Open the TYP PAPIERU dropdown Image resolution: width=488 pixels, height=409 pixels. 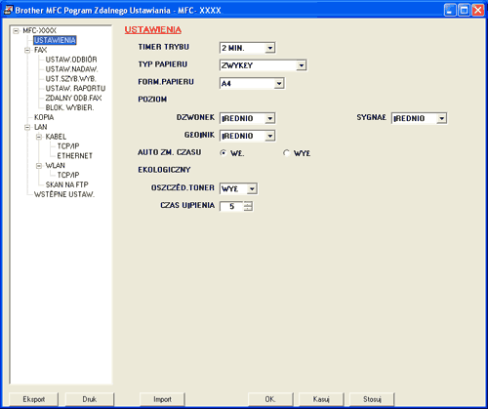302,65
